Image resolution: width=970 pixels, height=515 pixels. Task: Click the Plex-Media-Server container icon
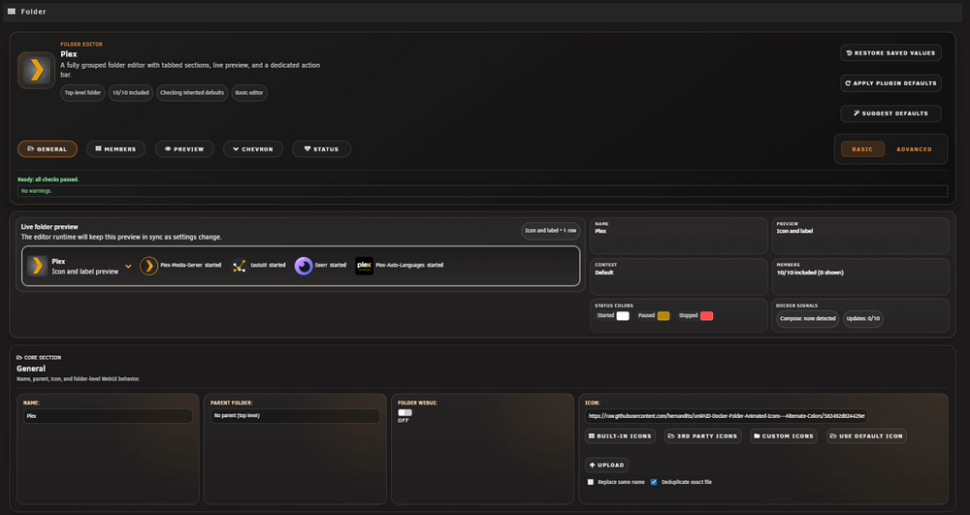[x=148, y=265]
